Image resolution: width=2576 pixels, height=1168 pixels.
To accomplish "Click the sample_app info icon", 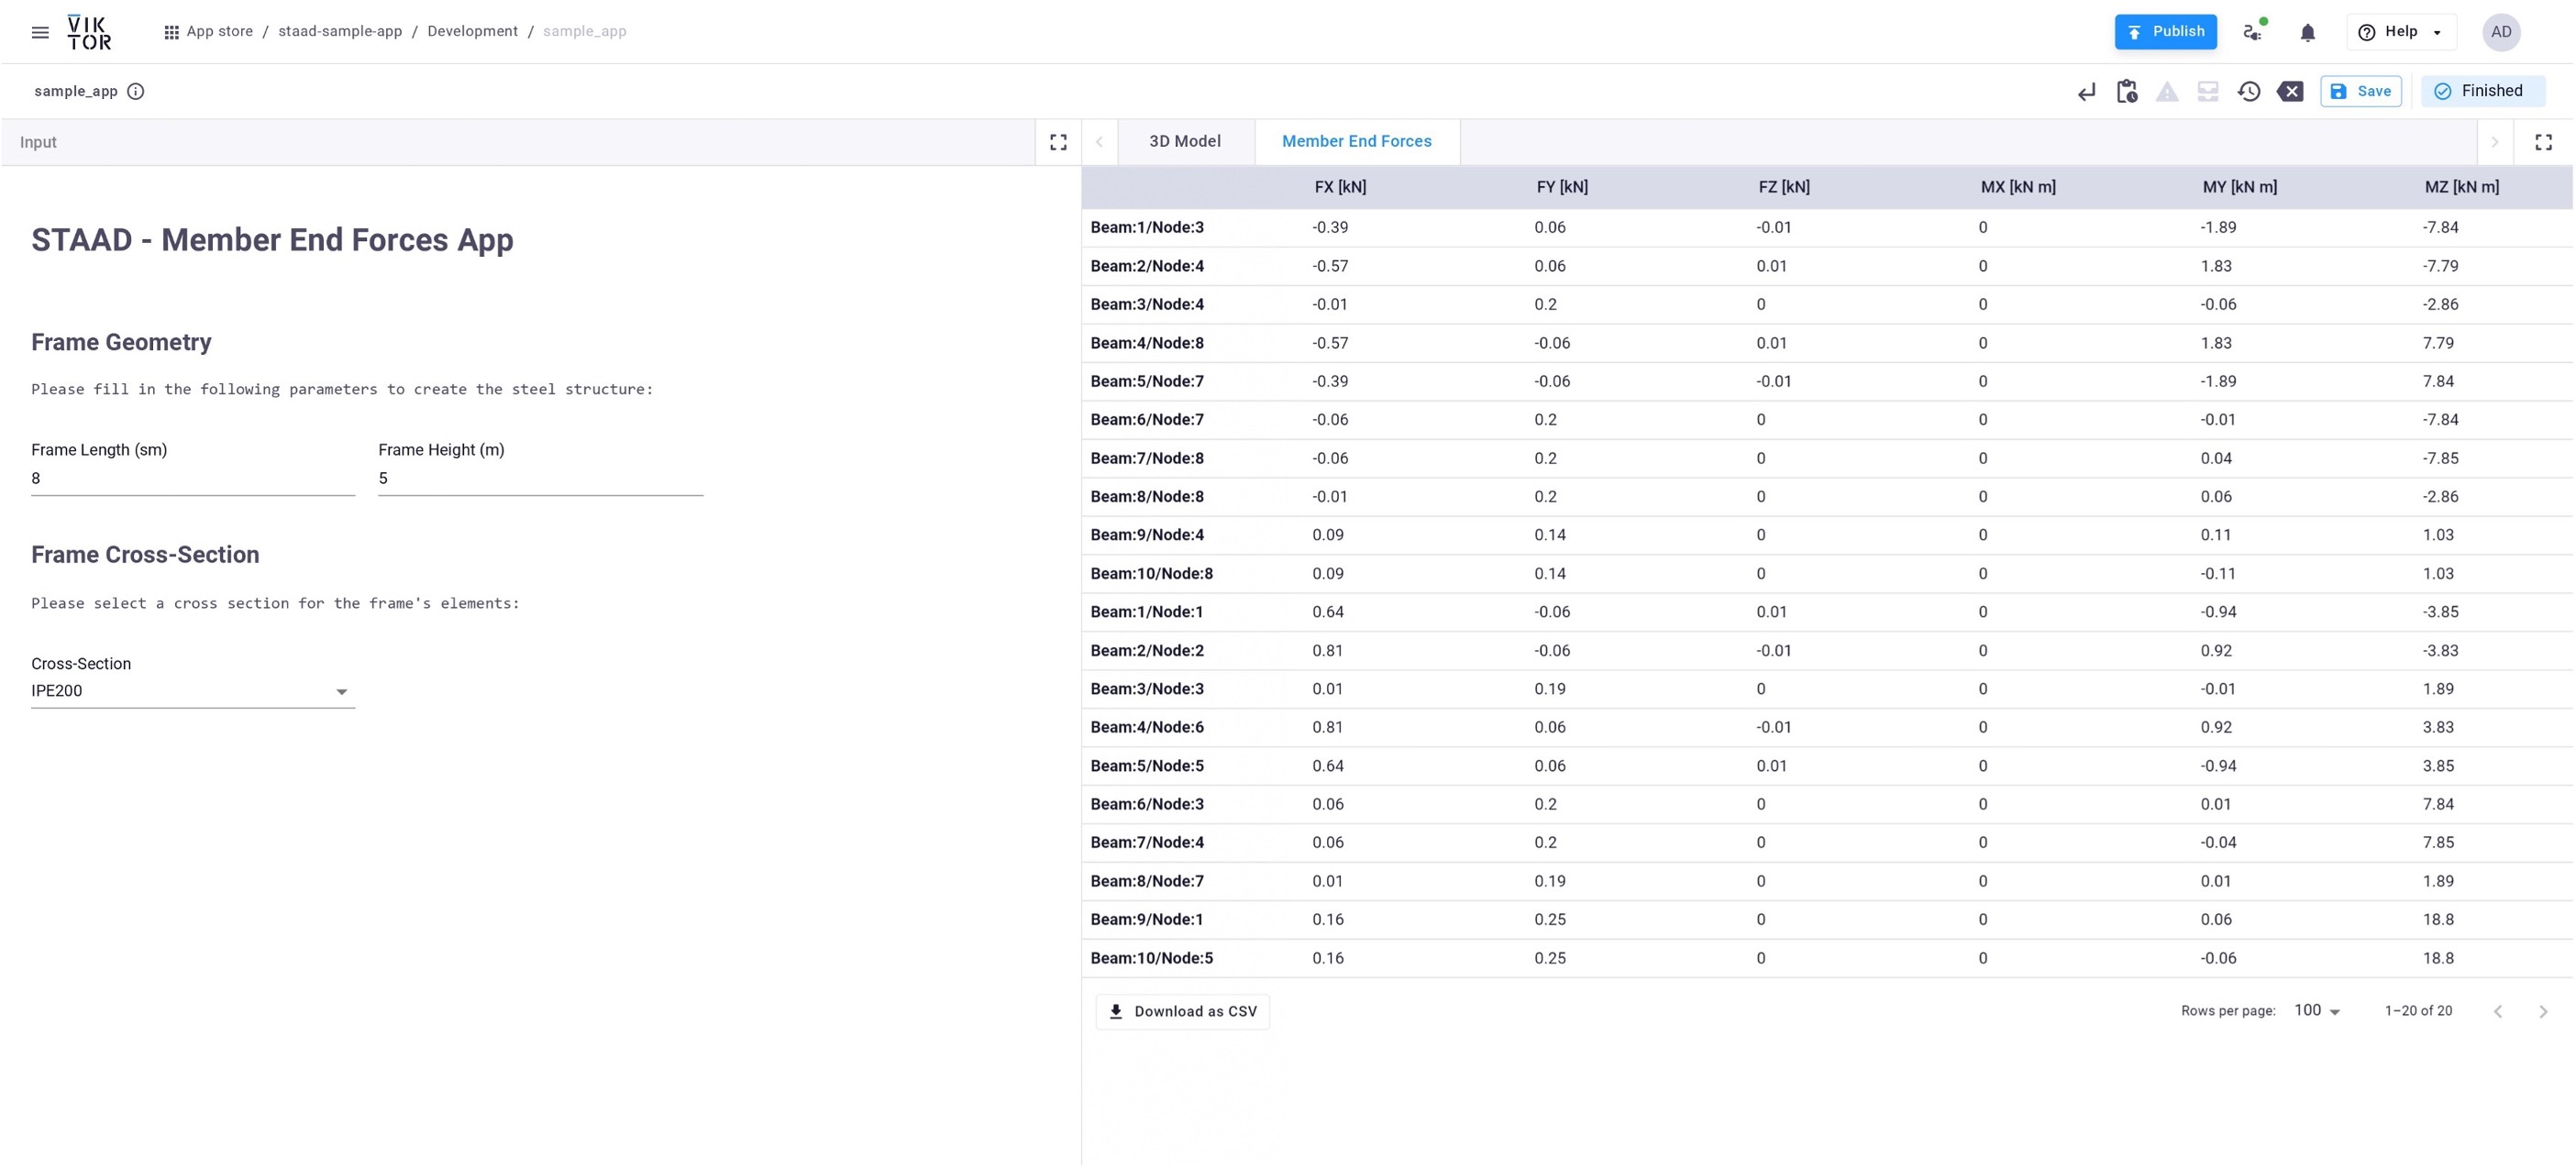I will 136,92.
